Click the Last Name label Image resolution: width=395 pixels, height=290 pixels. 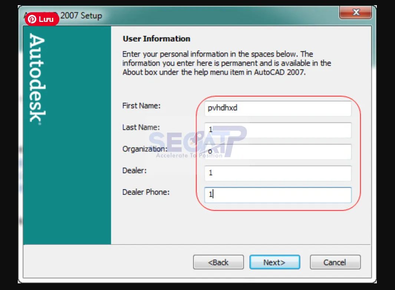point(141,127)
